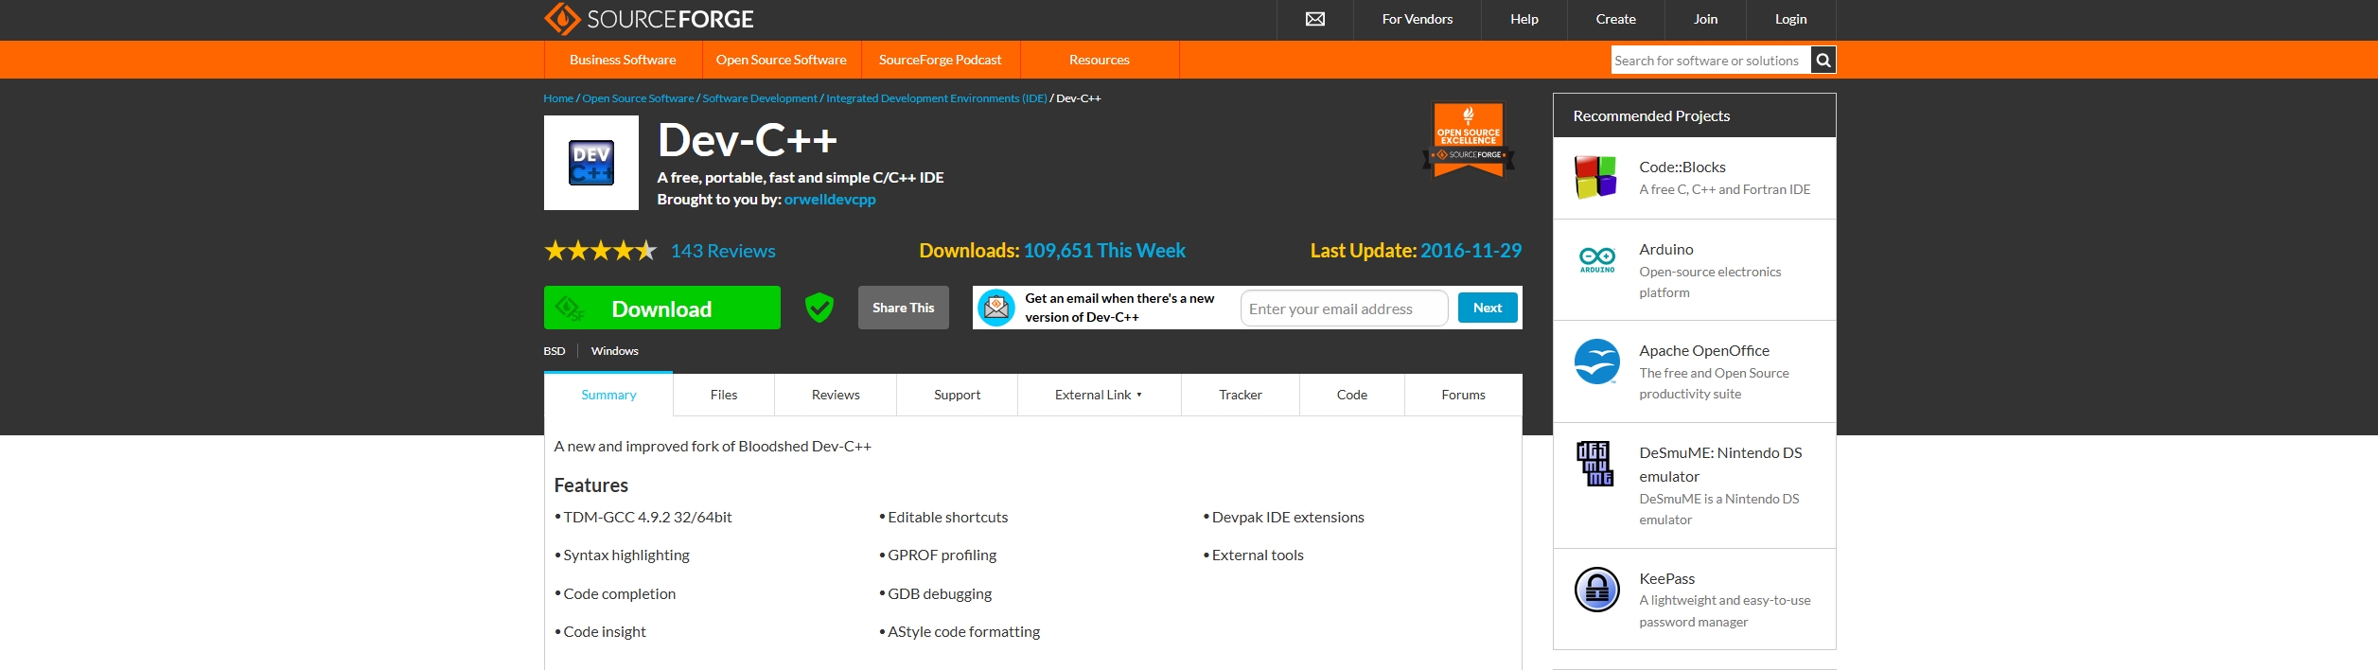Click the '109,651 This Week' downloads text

1104,251
